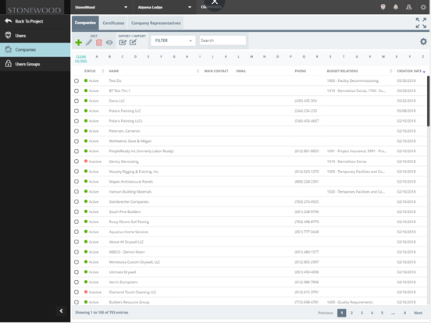
Task: Click the vertical scrollbar of the company list
Action: point(428,101)
